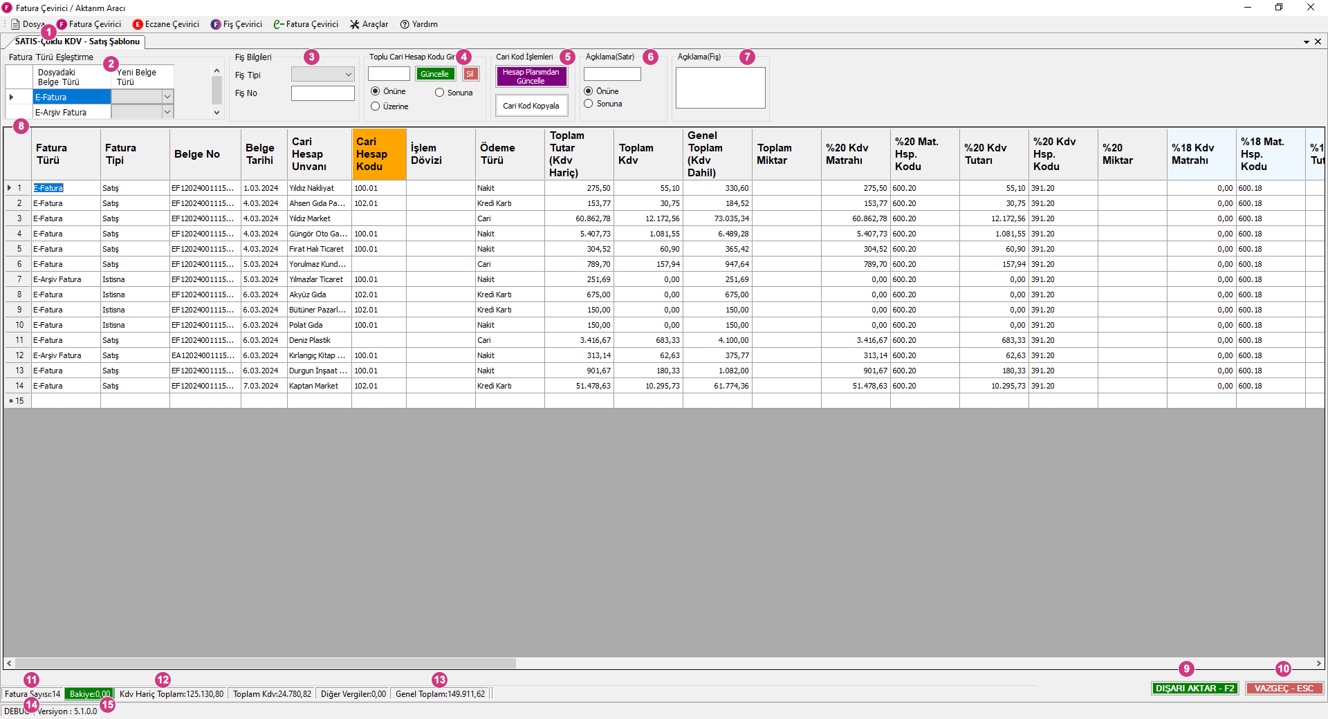Image resolution: width=1328 pixels, height=719 pixels.
Task: Click the DIŞARI AKTAR - F2 button
Action: [1195, 689]
